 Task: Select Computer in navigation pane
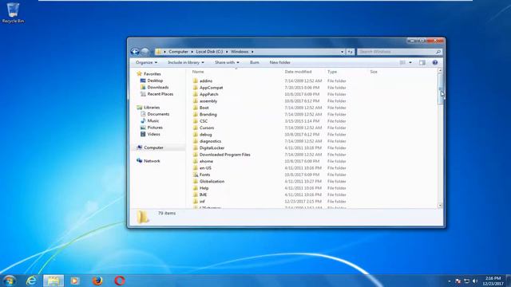click(153, 147)
